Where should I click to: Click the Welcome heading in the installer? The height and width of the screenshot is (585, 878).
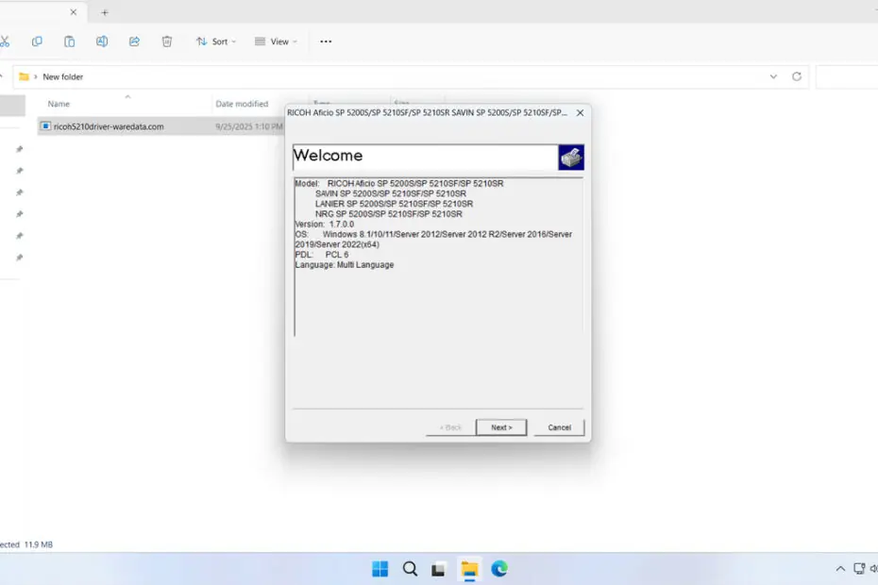(329, 155)
